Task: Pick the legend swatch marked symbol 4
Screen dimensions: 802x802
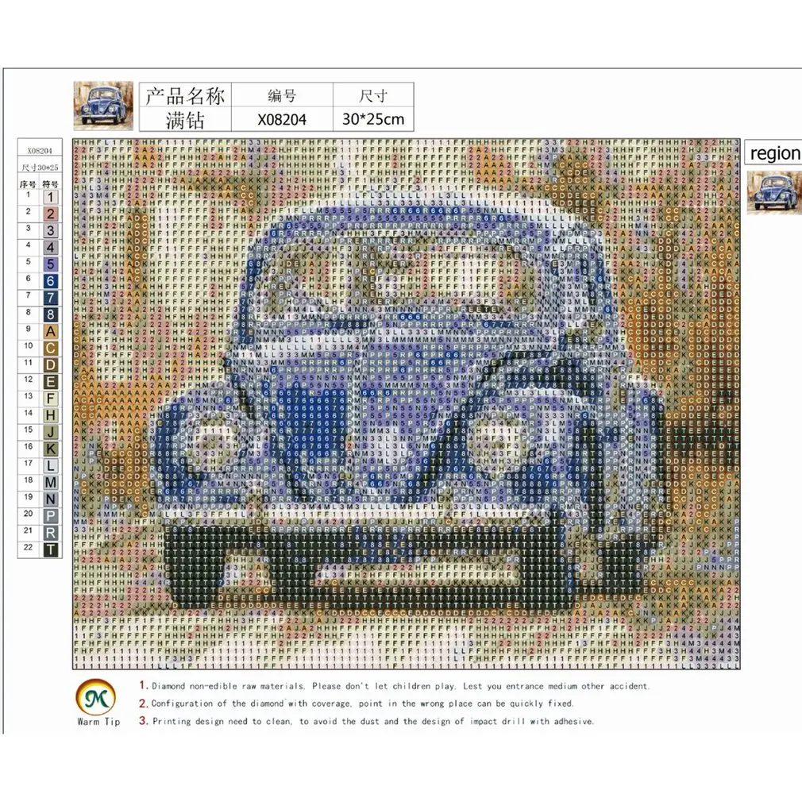Action: coord(50,248)
